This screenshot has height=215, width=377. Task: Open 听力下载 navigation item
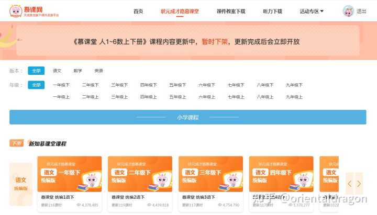(x=272, y=12)
